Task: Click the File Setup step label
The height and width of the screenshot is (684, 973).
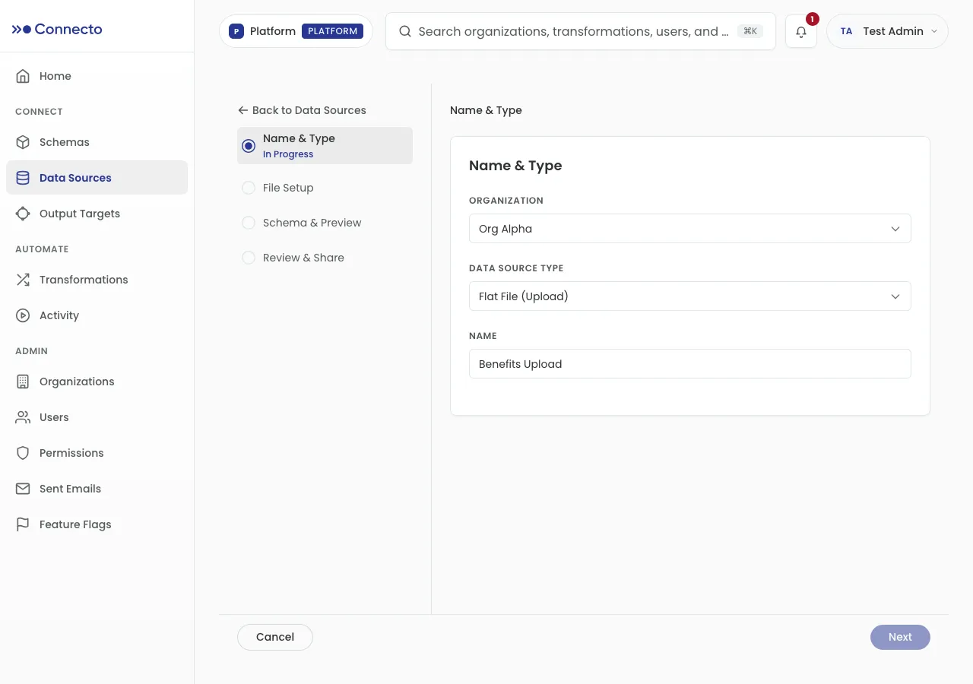Action: (288, 188)
